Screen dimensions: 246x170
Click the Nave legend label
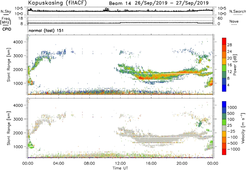[x=234, y=21]
